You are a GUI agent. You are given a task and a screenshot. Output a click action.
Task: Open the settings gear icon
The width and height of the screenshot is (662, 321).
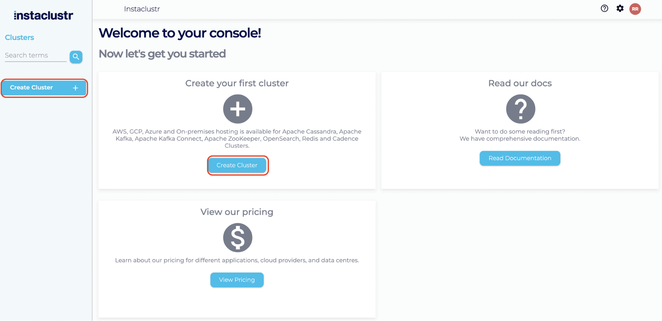(620, 9)
